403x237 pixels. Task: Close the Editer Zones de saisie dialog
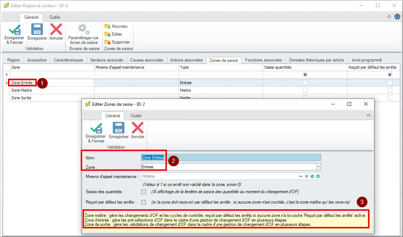pos(366,104)
